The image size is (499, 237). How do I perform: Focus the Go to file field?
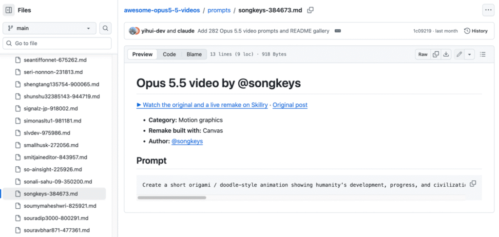58,43
